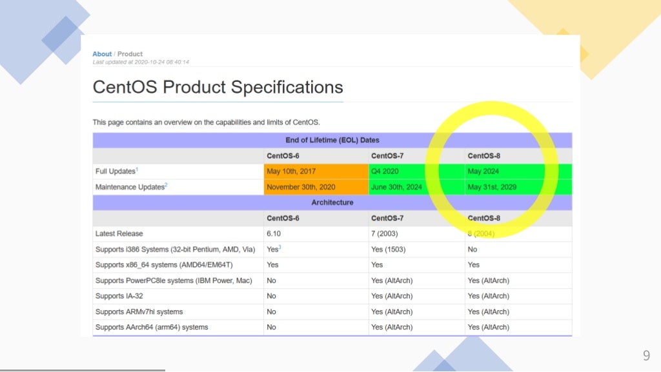This screenshot has height=372, width=661.
Task: Select the June 30th, 2024 cell
Action: (x=417, y=187)
